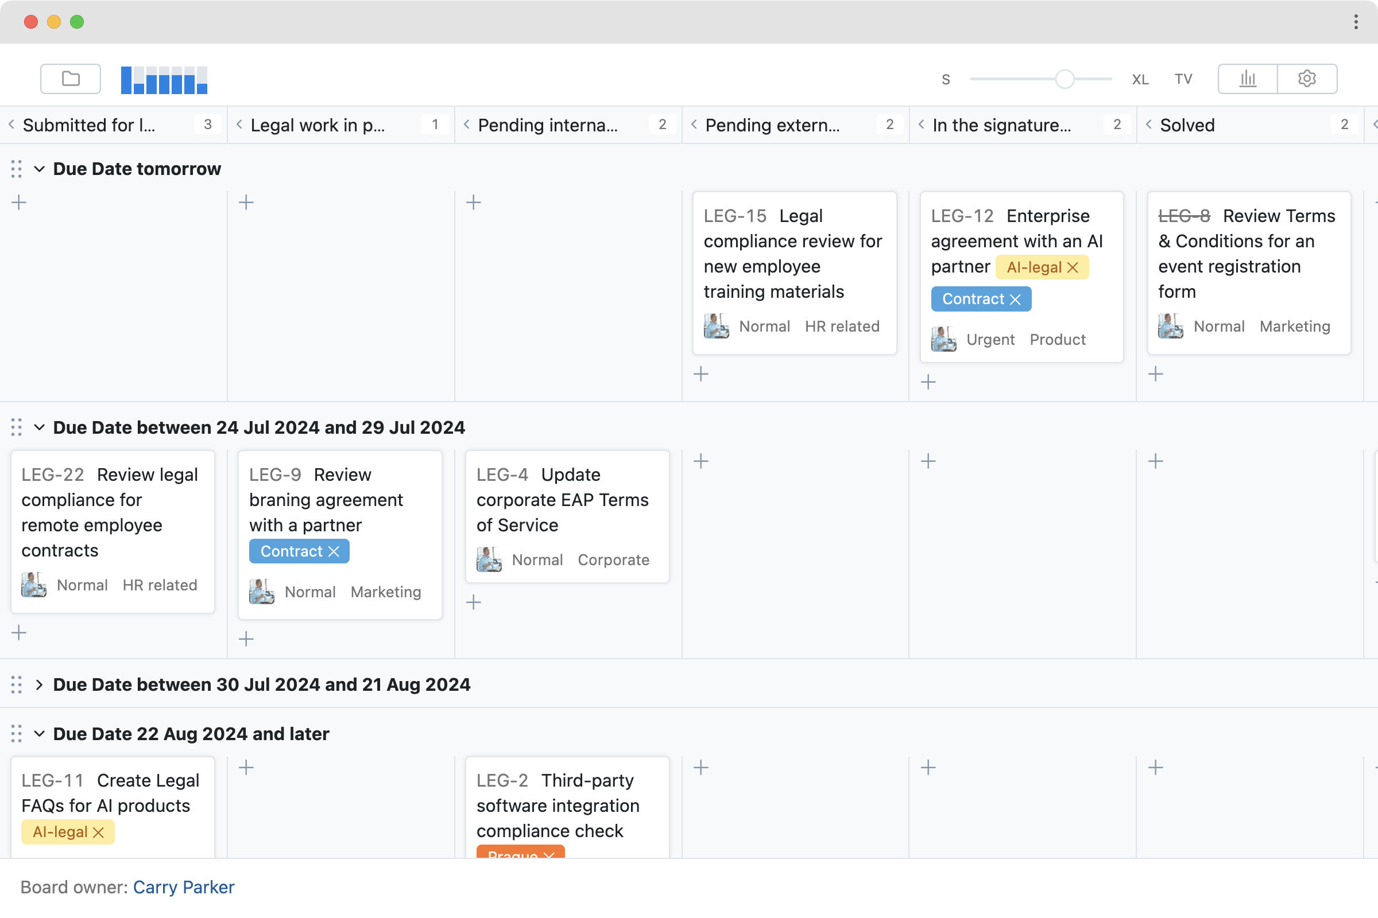Viewport: 1378px width, 918px height.
Task: Open LEG-22 issue ID link
Action: click(x=53, y=474)
